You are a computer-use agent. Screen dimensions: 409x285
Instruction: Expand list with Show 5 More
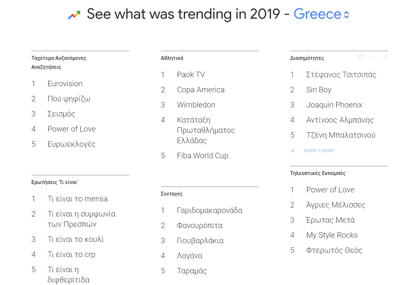(x=319, y=151)
